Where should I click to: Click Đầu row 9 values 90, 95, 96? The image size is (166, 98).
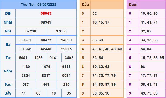[x=101, y=93]
